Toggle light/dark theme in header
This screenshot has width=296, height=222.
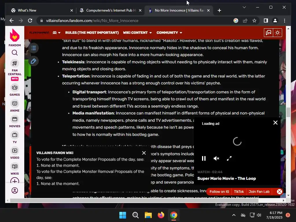[277, 33]
